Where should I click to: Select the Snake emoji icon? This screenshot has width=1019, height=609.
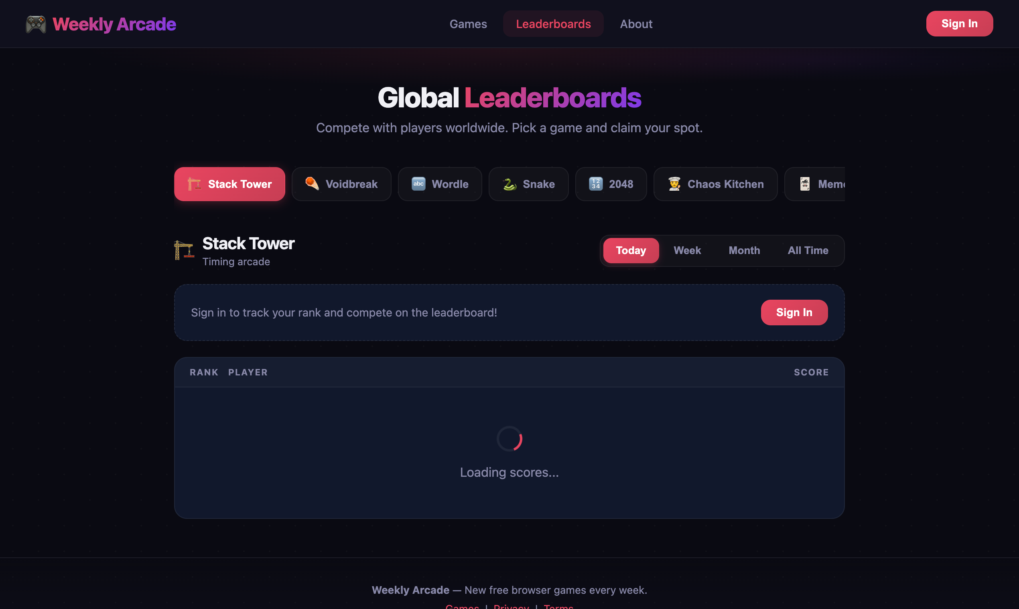point(509,184)
